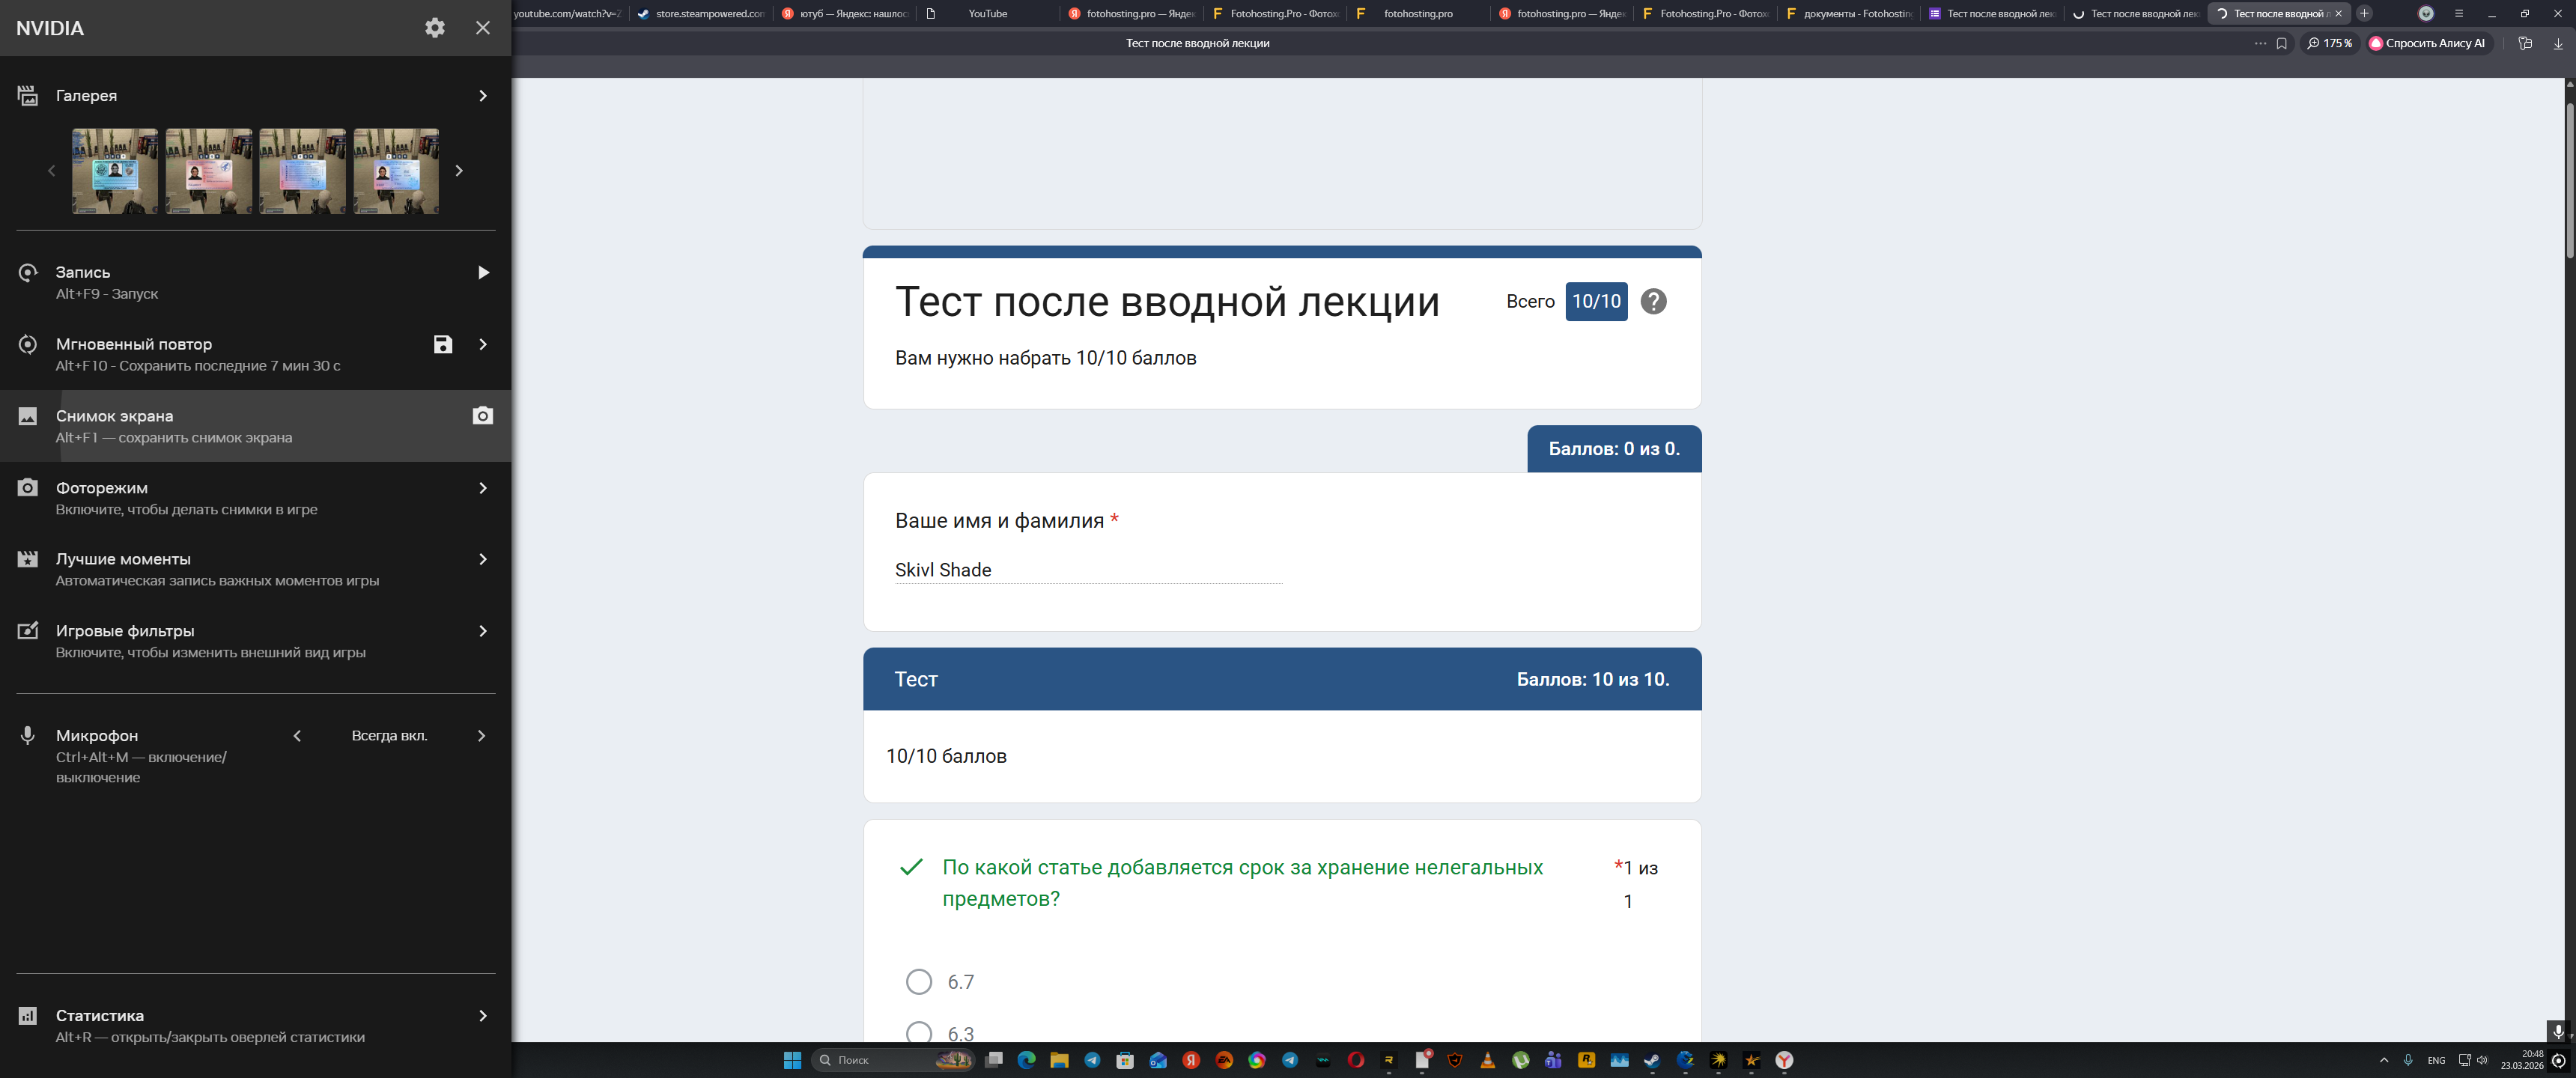
Task: Switch microphone mode to next option
Action: pyautogui.click(x=481, y=736)
